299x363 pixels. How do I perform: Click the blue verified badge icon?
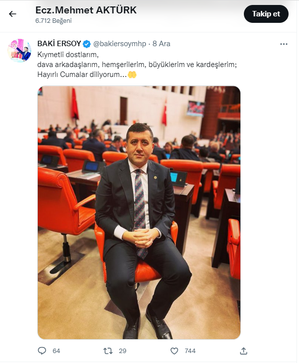tap(87, 44)
